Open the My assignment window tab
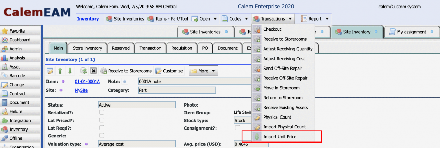Image resolution: width=440 pixels, height=148 pixels. point(411,32)
